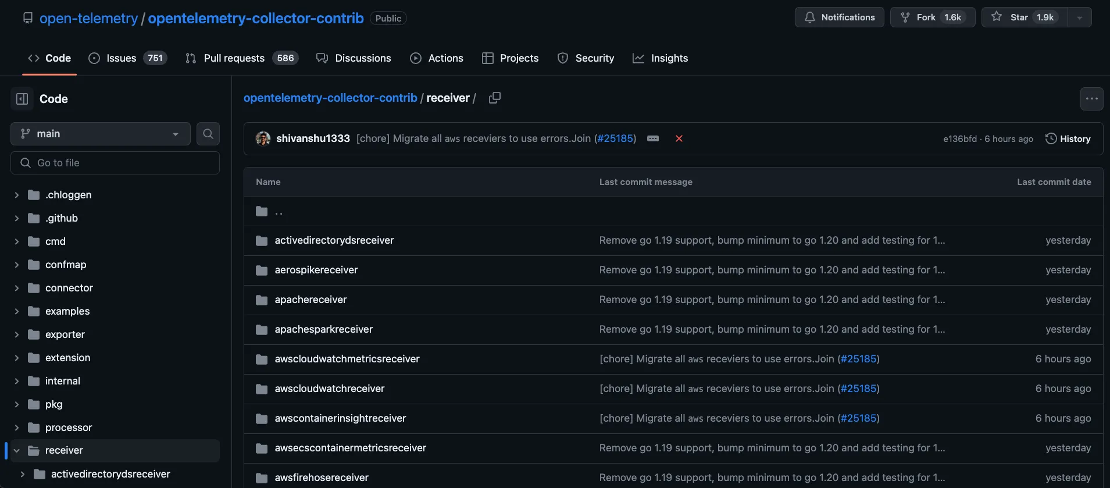Click the Notifications bell button
Image resolution: width=1110 pixels, height=488 pixels.
(839, 17)
